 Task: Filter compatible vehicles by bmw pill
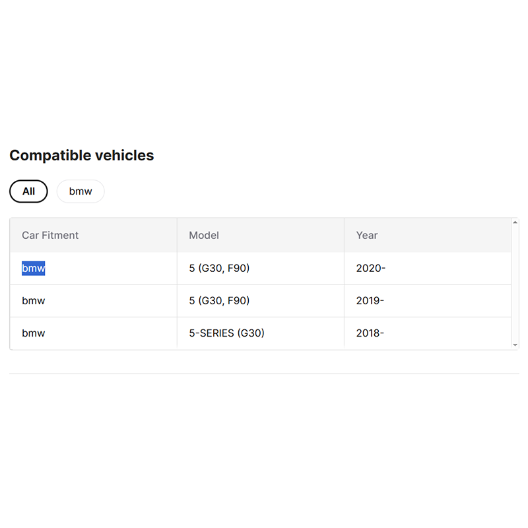(x=81, y=191)
